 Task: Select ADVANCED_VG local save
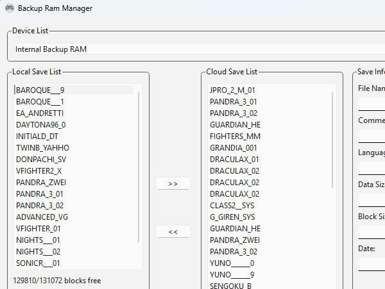[x=74, y=217]
